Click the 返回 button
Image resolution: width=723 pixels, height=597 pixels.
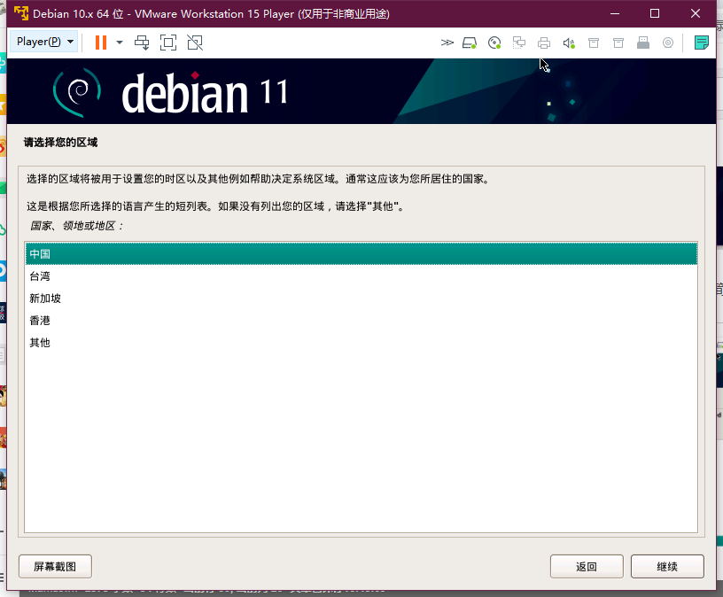pos(587,567)
